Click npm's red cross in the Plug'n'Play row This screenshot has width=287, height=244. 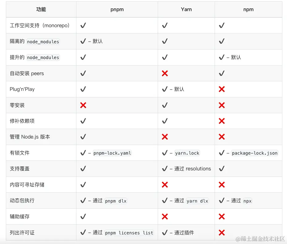pyautogui.click(x=221, y=89)
